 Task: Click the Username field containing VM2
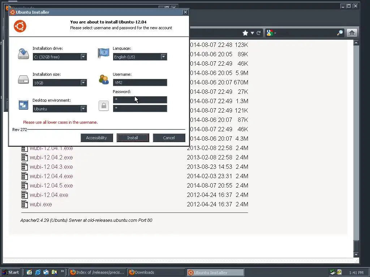140,83
